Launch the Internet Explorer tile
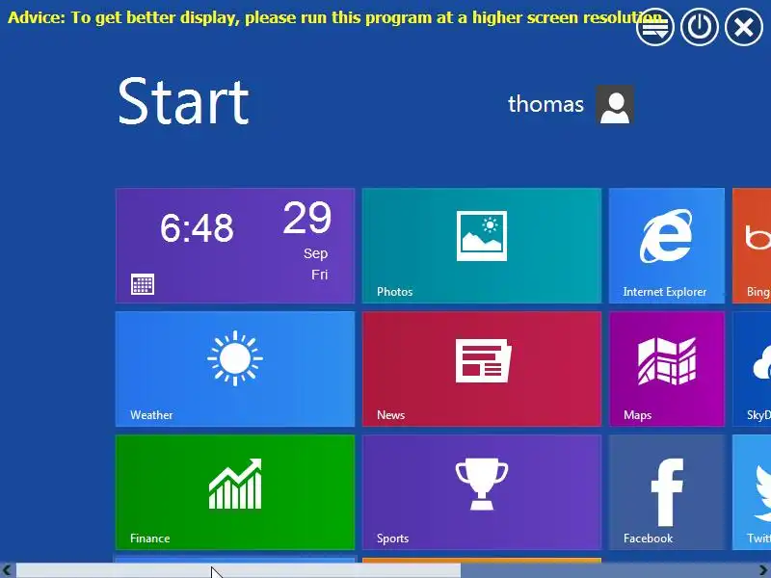The height and width of the screenshot is (578, 771). pos(666,246)
